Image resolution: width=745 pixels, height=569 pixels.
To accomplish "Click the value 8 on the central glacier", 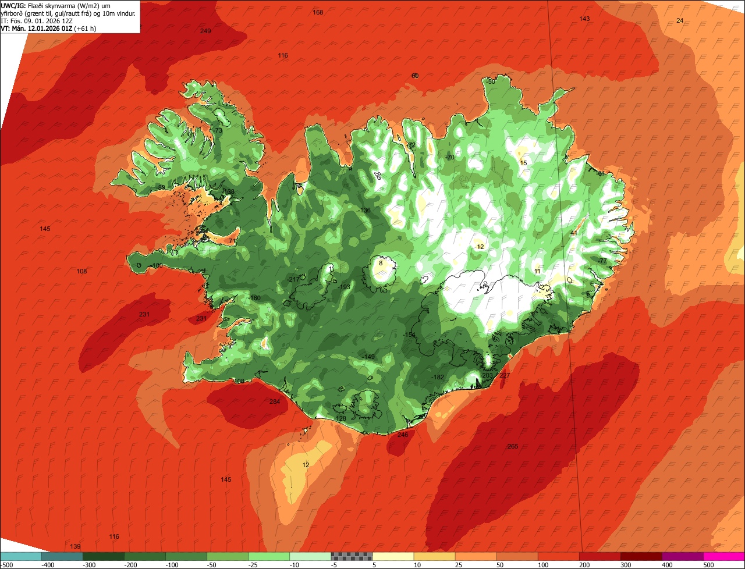I will click(x=381, y=263).
